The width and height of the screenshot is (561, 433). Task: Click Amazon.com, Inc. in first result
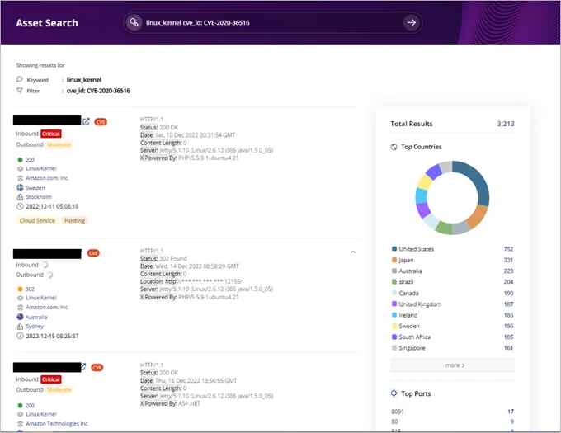tap(47, 178)
